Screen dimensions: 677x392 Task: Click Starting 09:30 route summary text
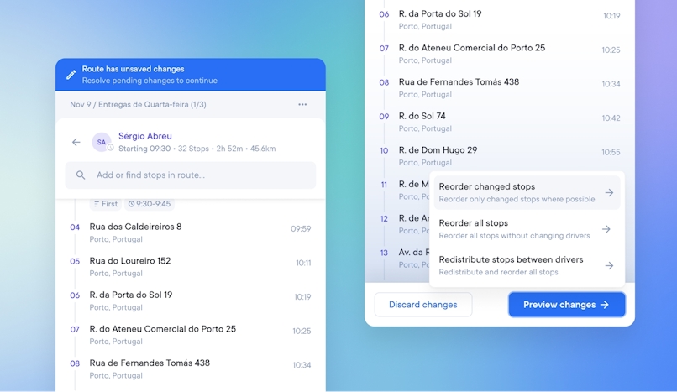click(197, 149)
